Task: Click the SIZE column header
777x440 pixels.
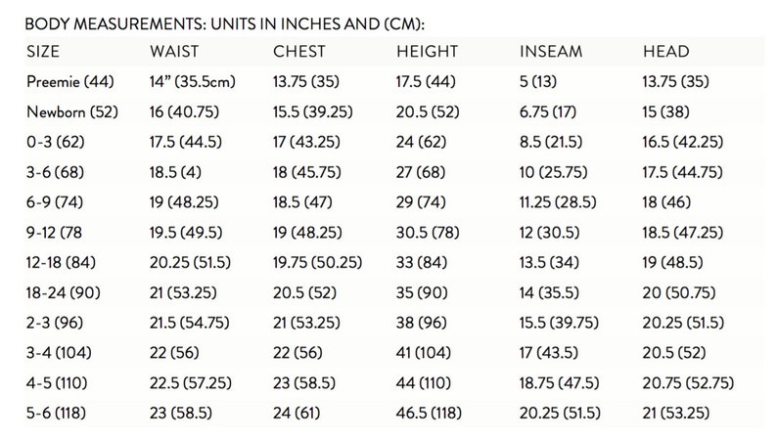Action: [43, 52]
